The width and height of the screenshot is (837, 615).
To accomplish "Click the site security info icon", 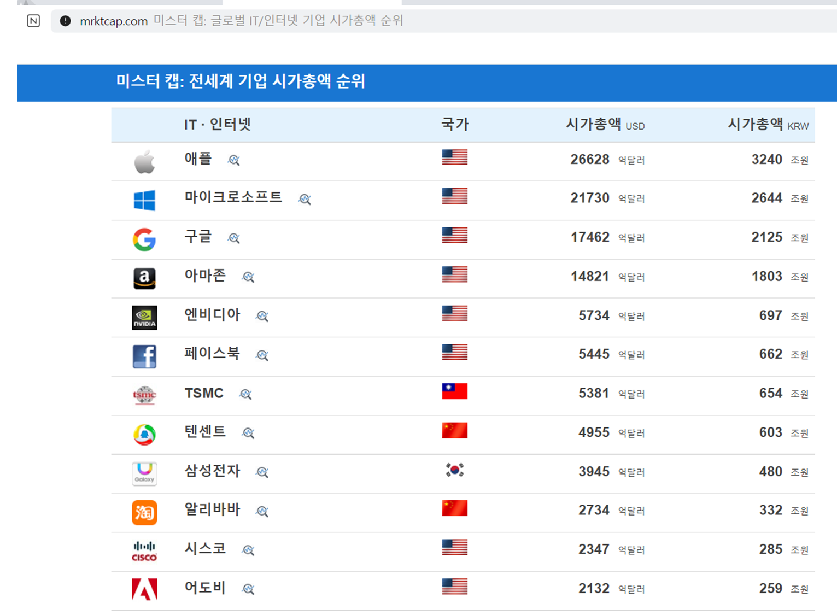I will pos(65,21).
